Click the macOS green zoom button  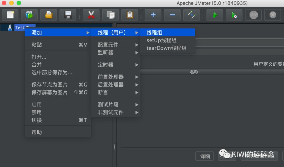tap(19, 3)
